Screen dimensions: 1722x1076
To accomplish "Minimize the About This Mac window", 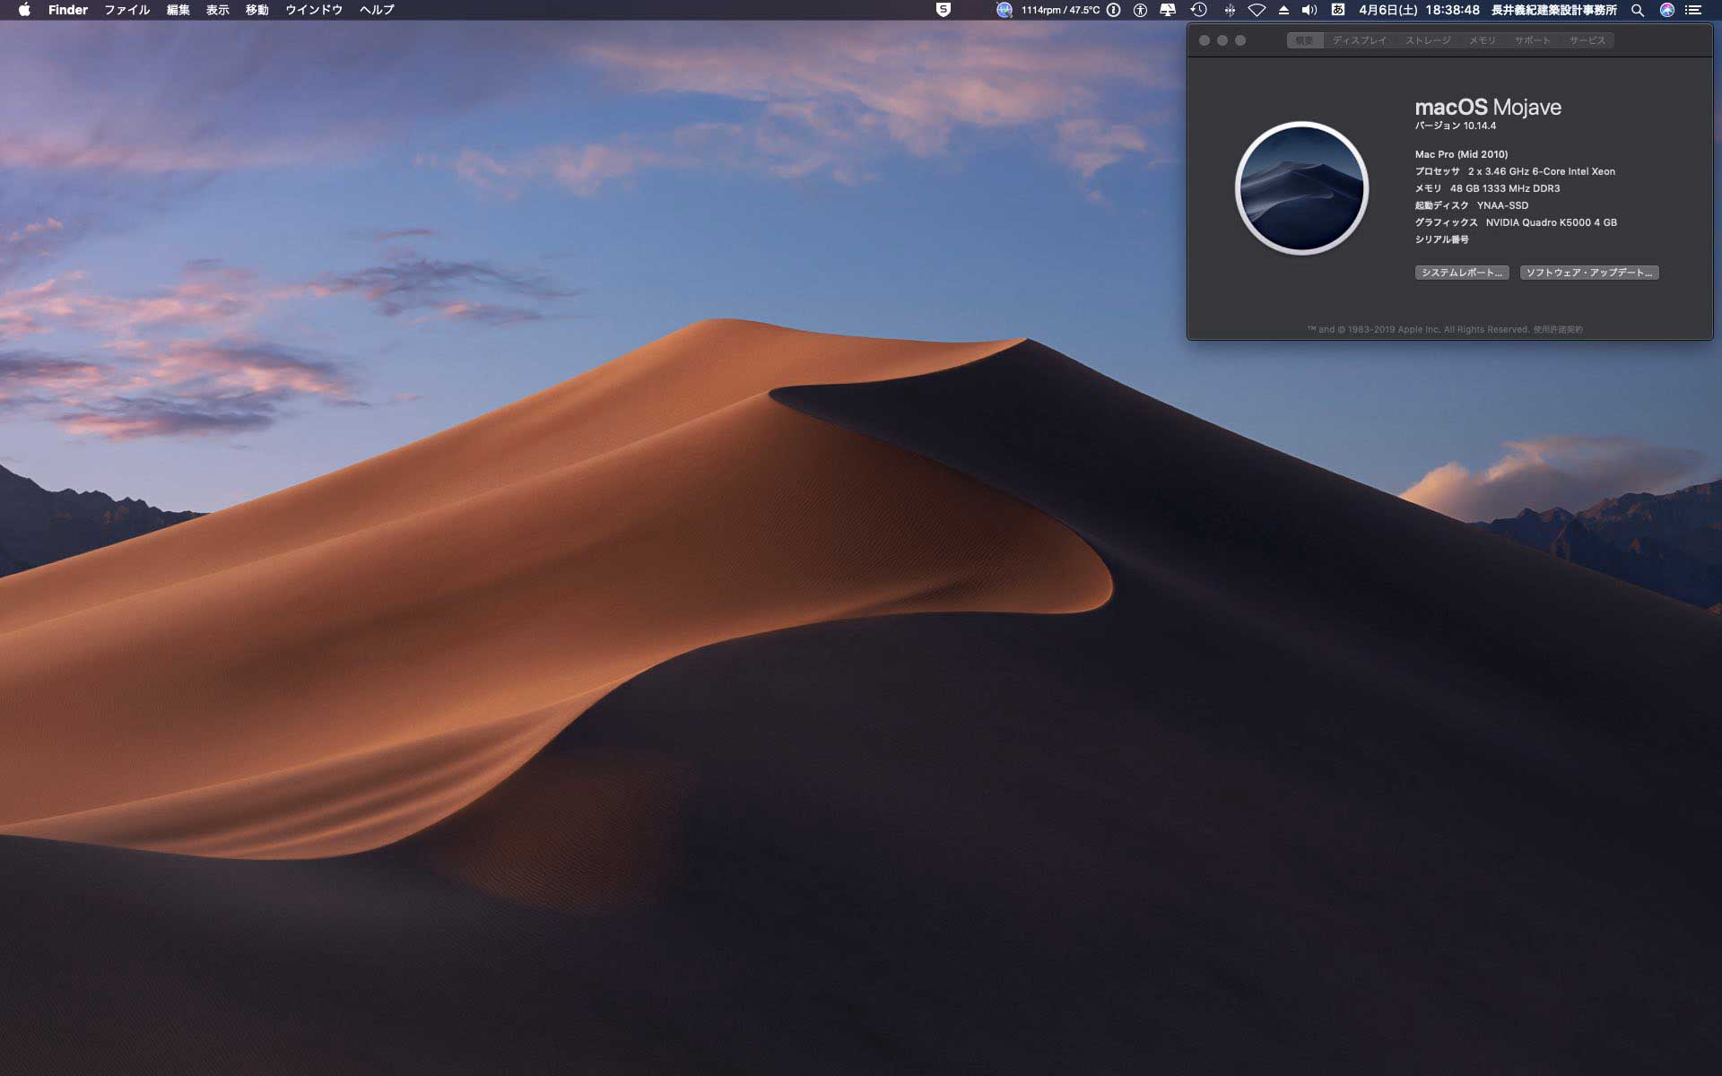I will (x=1222, y=40).
